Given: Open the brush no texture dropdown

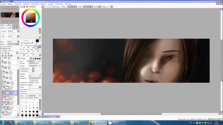Looking at the screenshot, I should click(x=27, y=71).
